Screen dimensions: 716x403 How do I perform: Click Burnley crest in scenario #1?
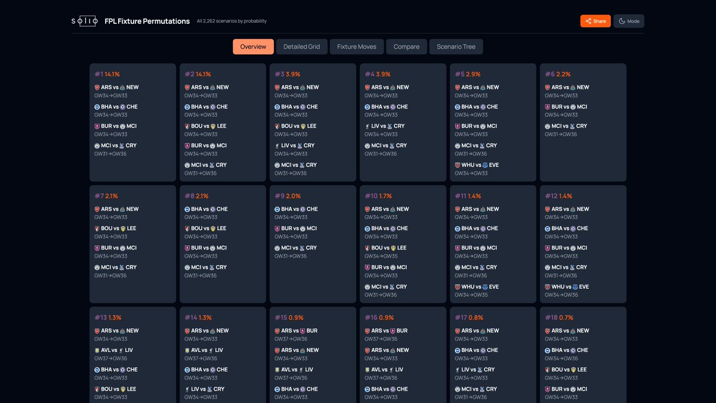(97, 126)
